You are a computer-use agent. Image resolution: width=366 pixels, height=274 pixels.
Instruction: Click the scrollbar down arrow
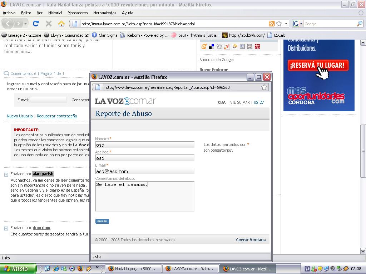pyautogui.click(x=363, y=251)
